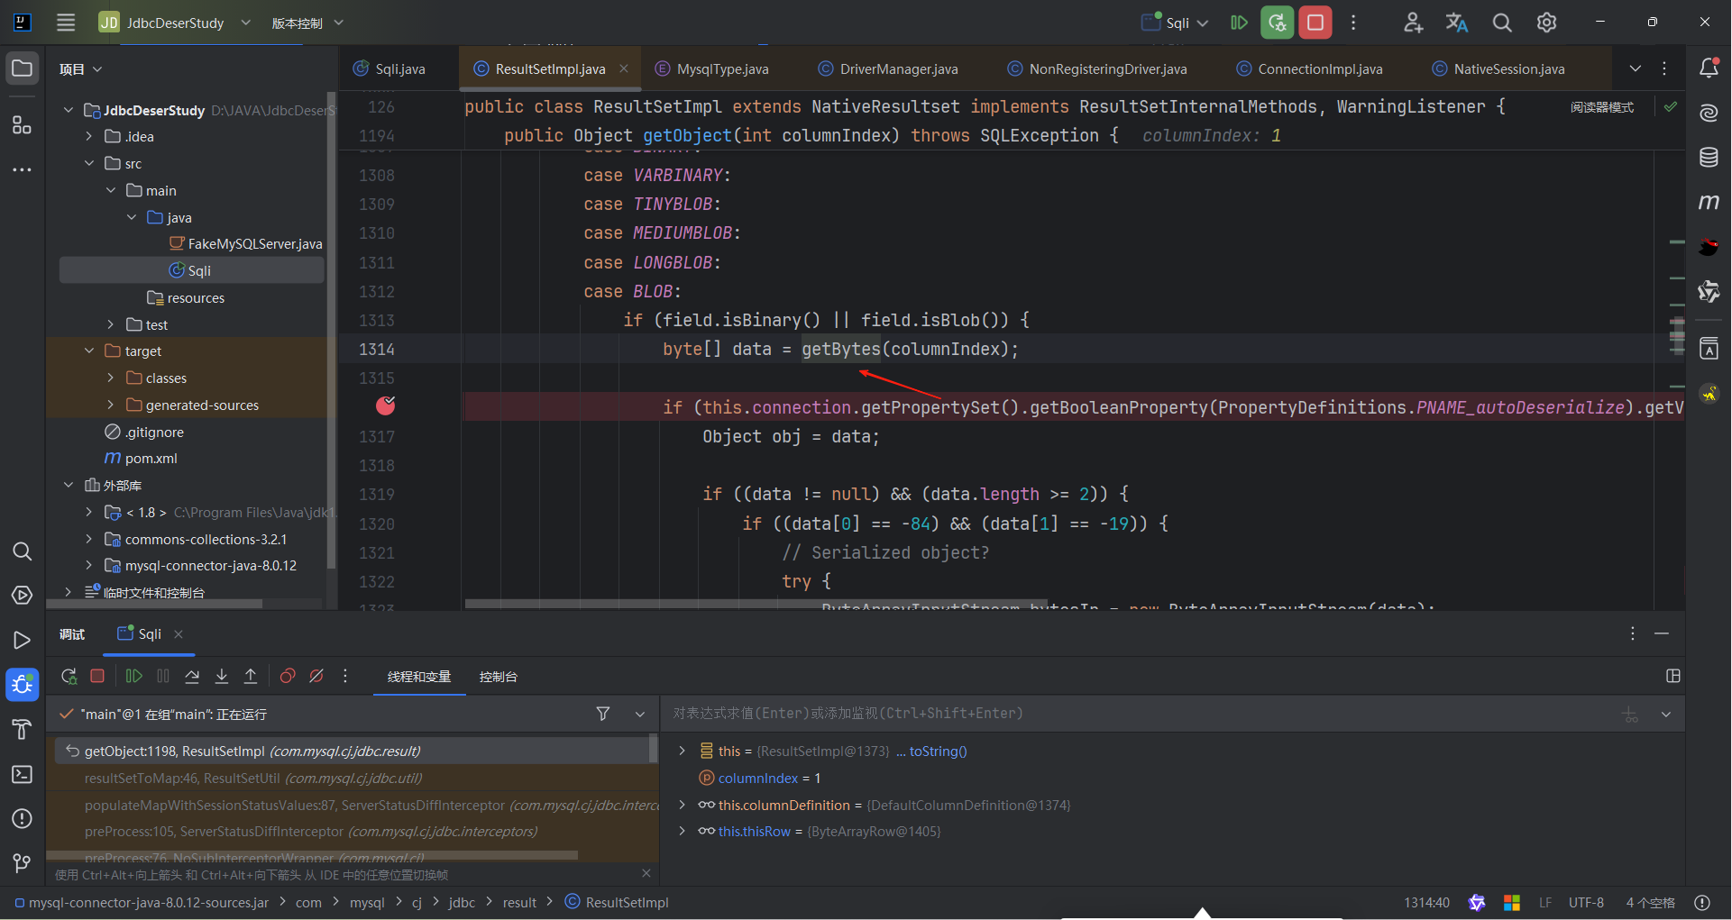Open the Problems tool window
Screen dimensions: 1732x920
(x=23, y=818)
